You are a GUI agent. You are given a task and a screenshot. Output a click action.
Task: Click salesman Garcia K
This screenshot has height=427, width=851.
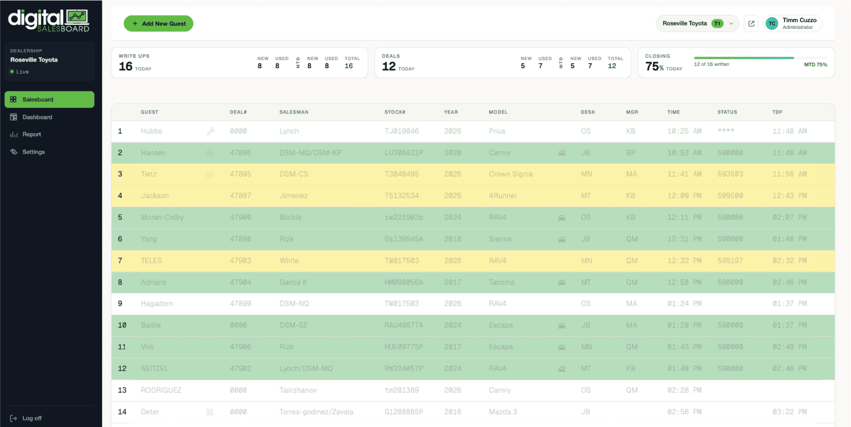coord(294,282)
